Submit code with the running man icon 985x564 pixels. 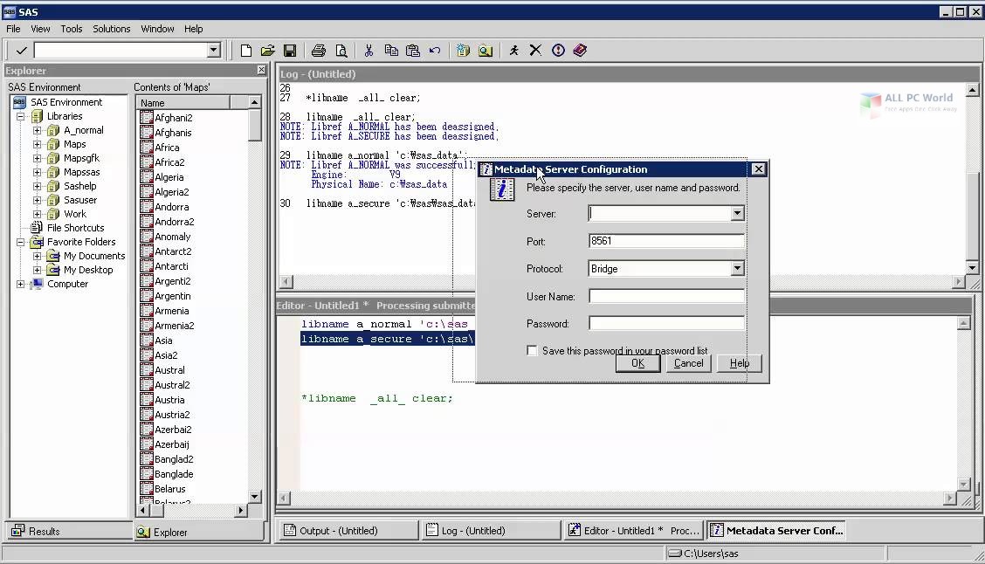tap(513, 51)
